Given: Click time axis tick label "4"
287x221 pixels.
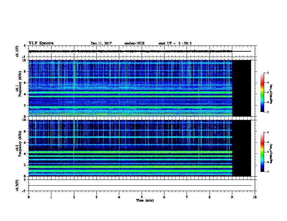Looking at the screenshot, I should 119,197.
